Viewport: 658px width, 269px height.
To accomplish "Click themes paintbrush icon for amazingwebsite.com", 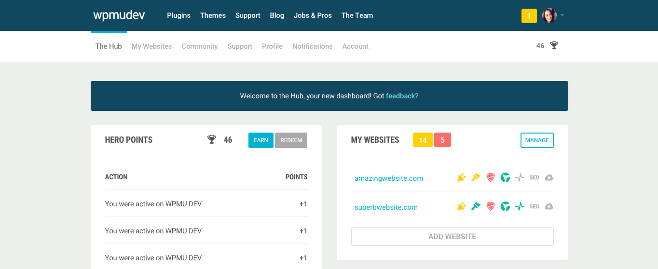I will [476, 178].
